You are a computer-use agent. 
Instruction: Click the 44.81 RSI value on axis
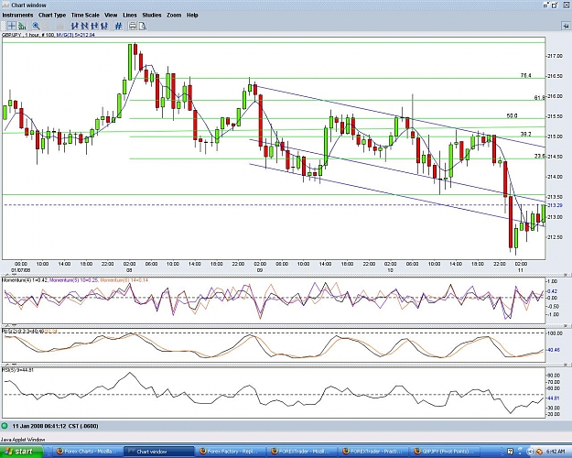click(554, 398)
